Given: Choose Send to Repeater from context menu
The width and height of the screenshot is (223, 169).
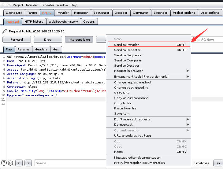Looking at the screenshot, I should click(148, 50).
